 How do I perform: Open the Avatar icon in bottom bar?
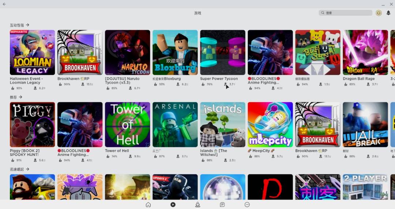click(198, 205)
